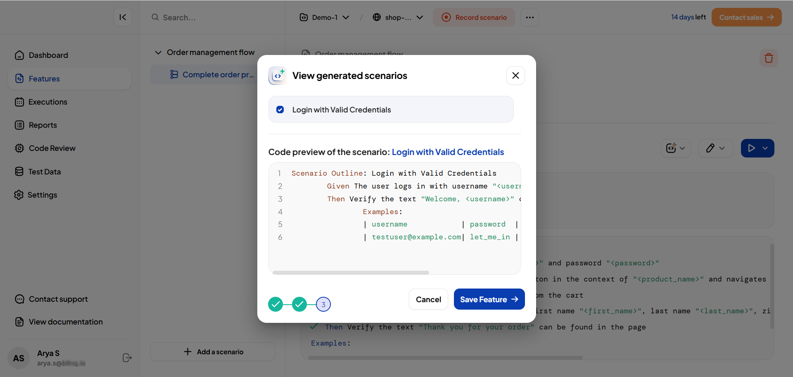Click the Save Feature button
Screen dimensions: 793x377
tap(489, 299)
